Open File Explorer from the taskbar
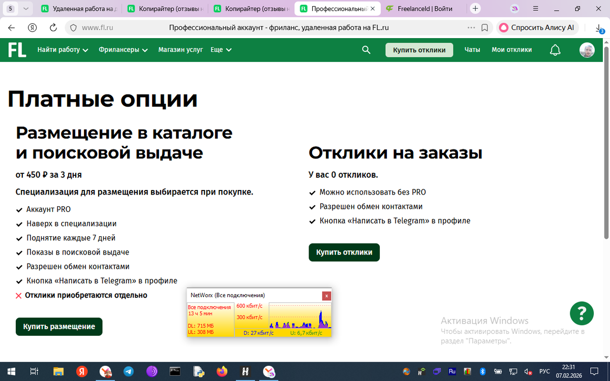Image resolution: width=610 pixels, height=381 pixels. coord(58,371)
